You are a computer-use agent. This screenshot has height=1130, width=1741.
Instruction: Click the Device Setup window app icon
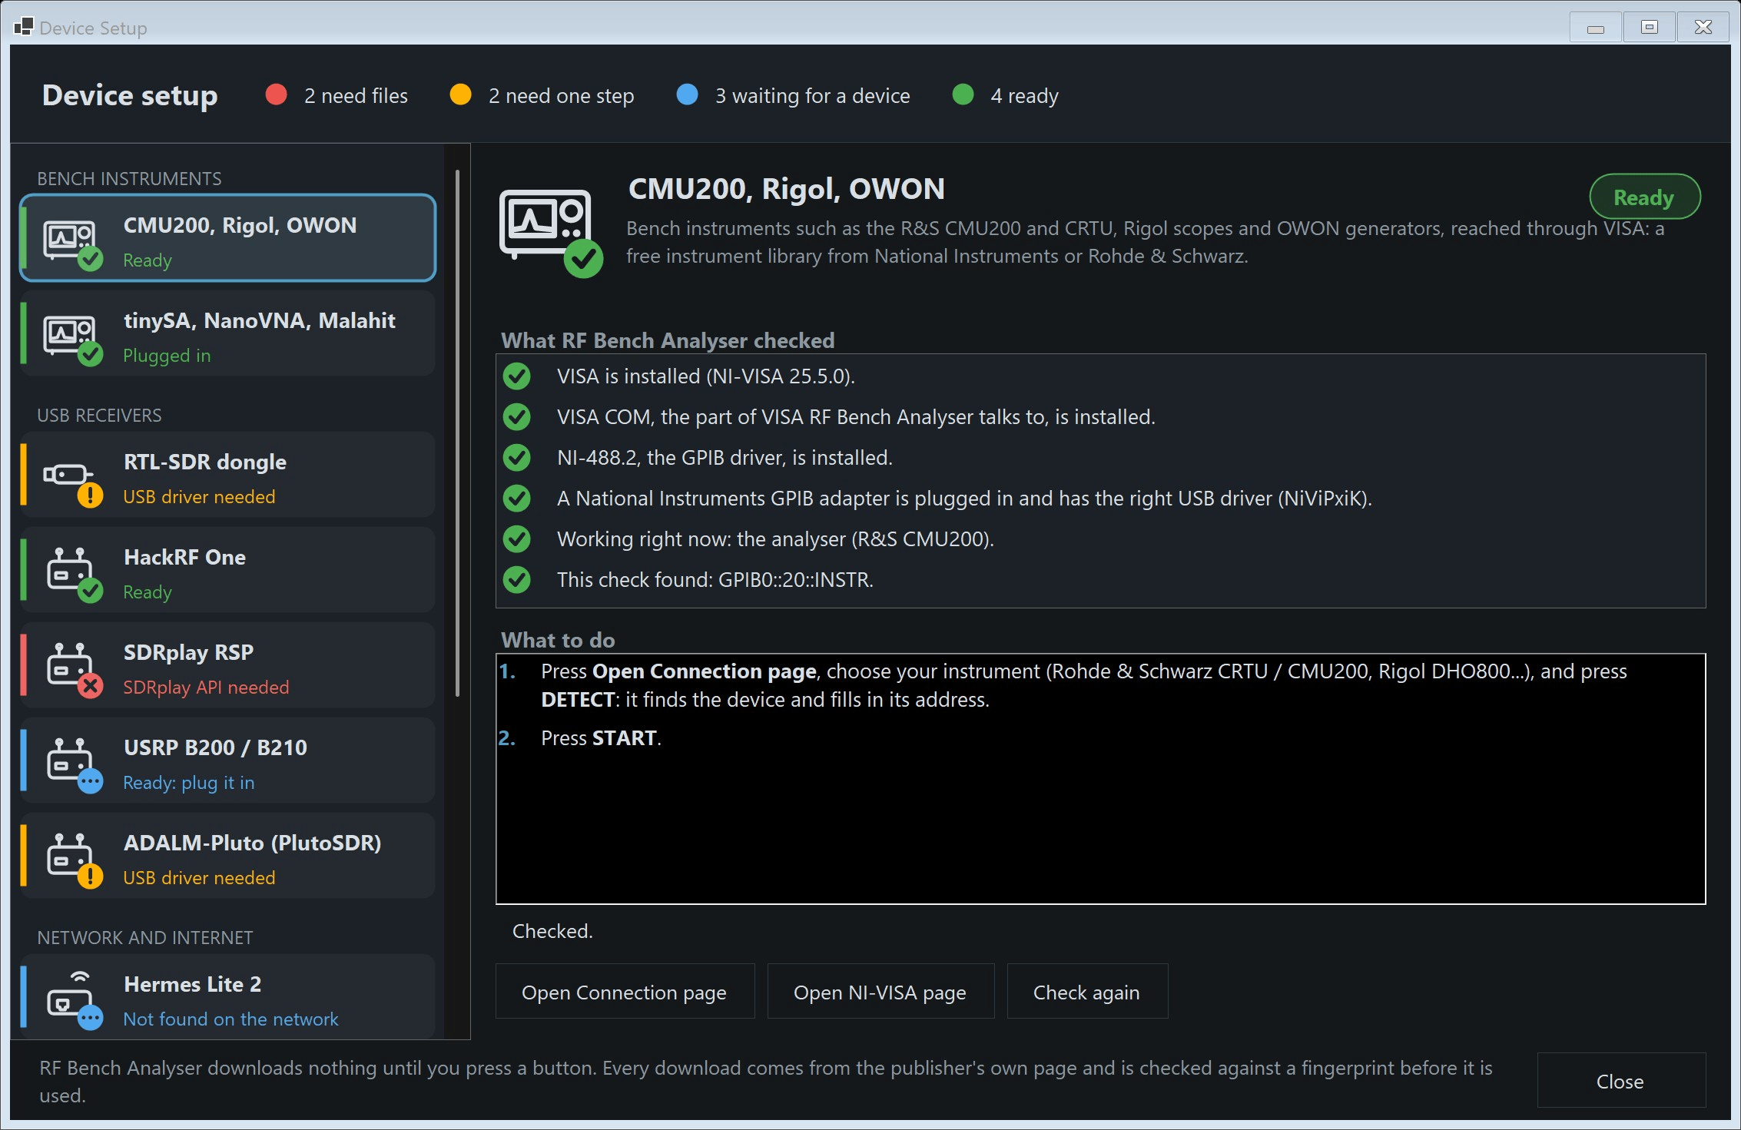[23, 27]
